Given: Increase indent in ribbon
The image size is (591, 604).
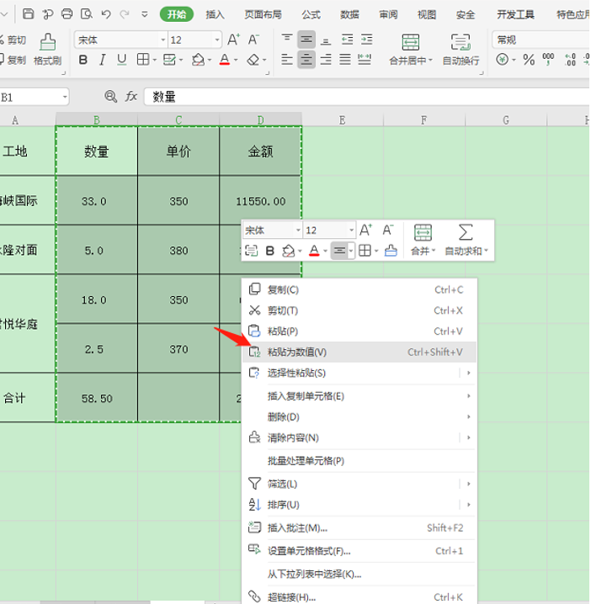Looking at the screenshot, I should [x=366, y=40].
